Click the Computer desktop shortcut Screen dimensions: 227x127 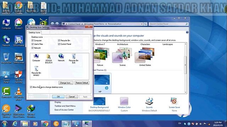tap(6, 24)
